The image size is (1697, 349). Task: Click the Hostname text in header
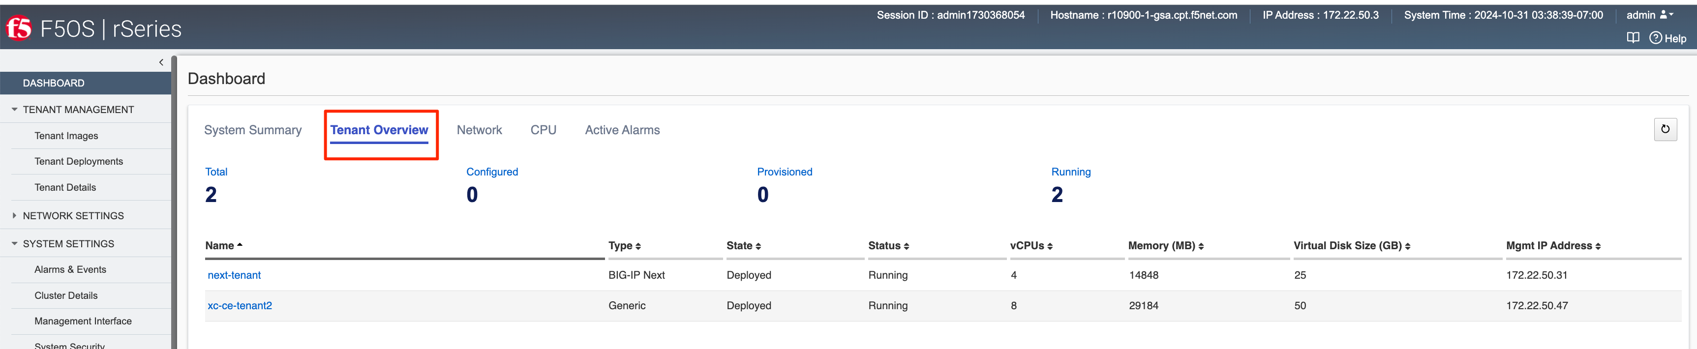(1144, 15)
